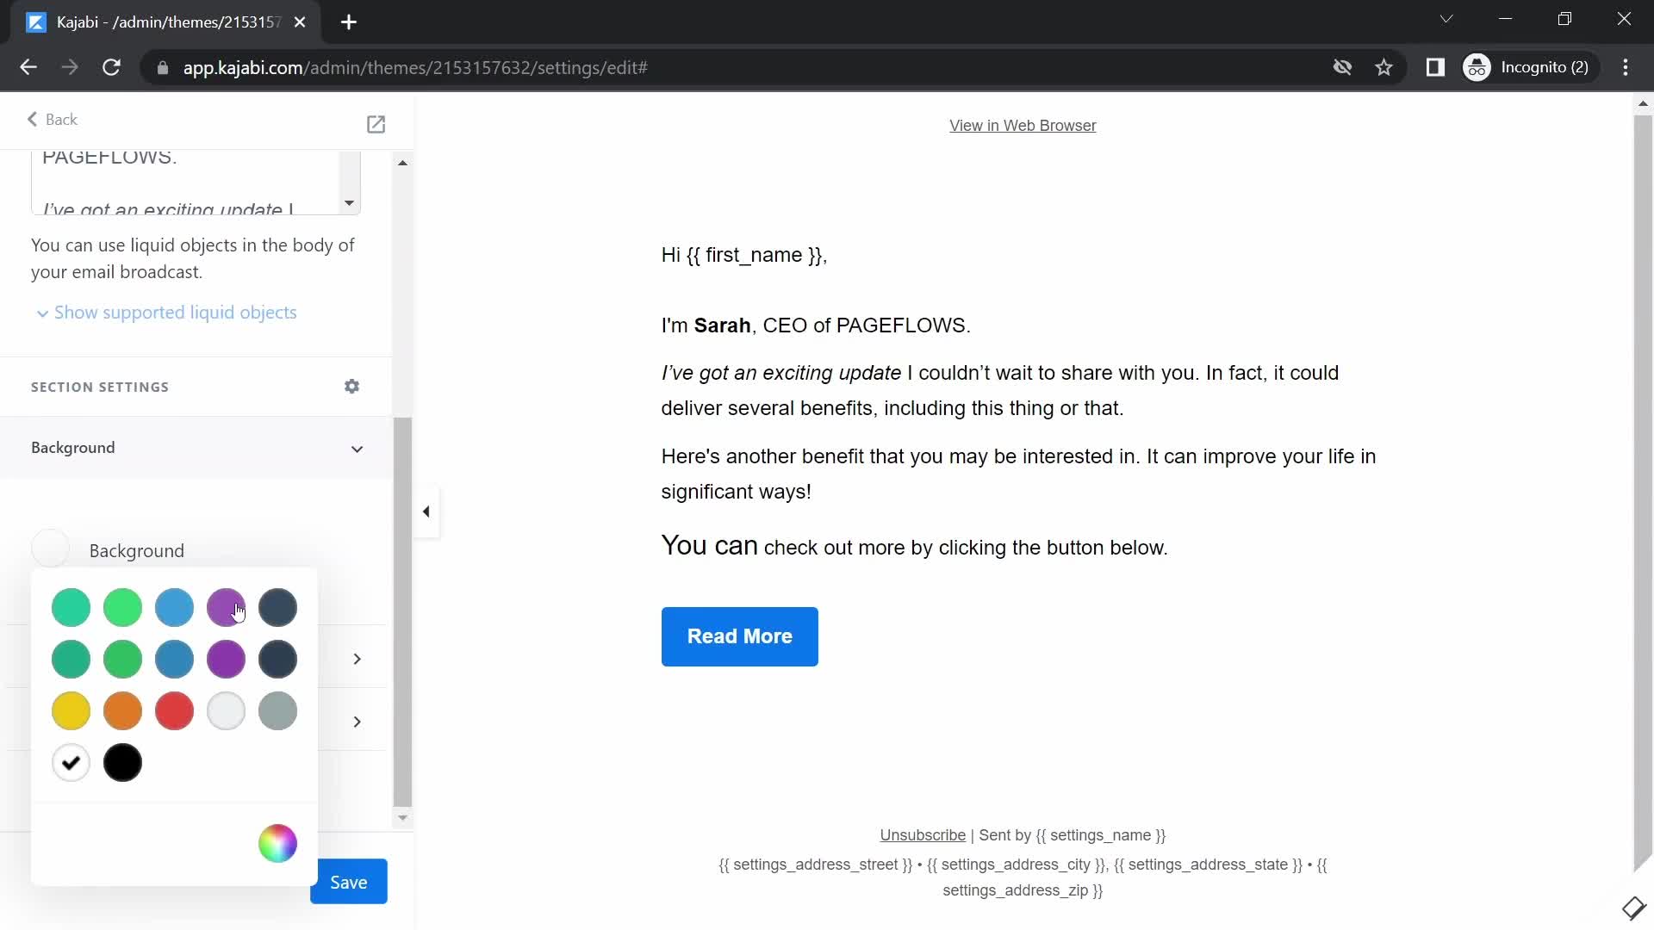Screen dimensions: 1654x930
Task: Click View in Web Browser link
Action: [x=1023, y=126]
